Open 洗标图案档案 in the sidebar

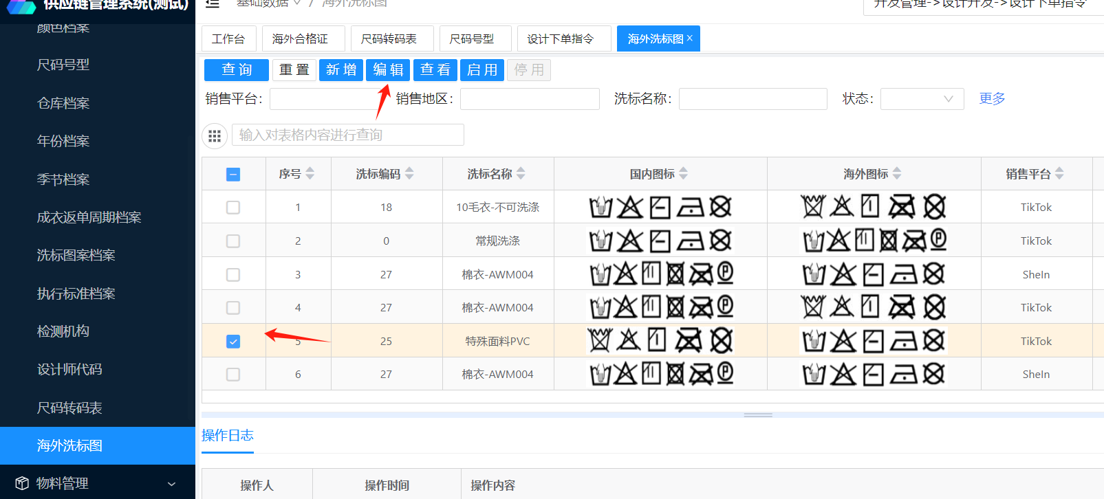pyautogui.click(x=76, y=256)
